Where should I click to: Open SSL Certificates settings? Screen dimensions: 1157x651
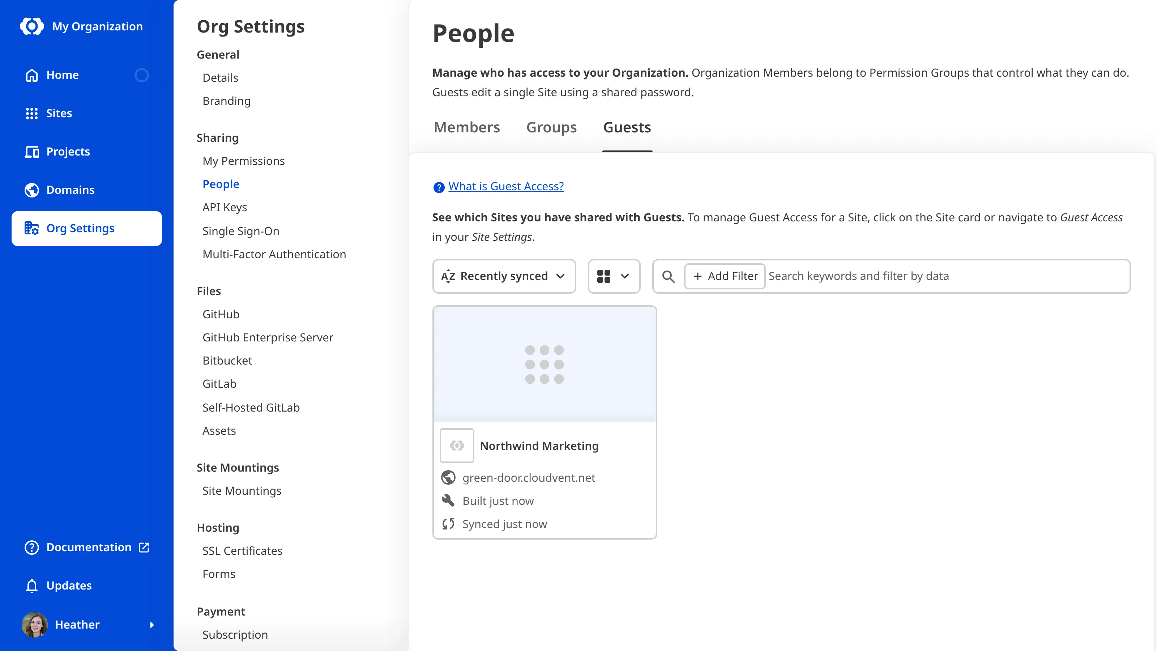pos(242,551)
